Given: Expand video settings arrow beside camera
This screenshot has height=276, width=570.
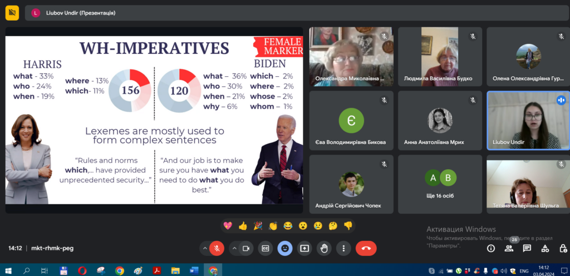Looking at the screenshot, I should tap(234, 248).
